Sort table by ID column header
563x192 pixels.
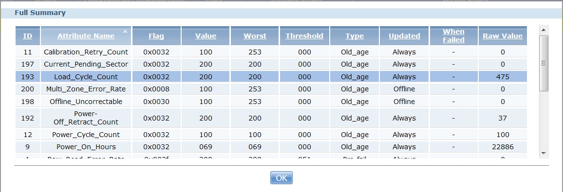(28, 36)
